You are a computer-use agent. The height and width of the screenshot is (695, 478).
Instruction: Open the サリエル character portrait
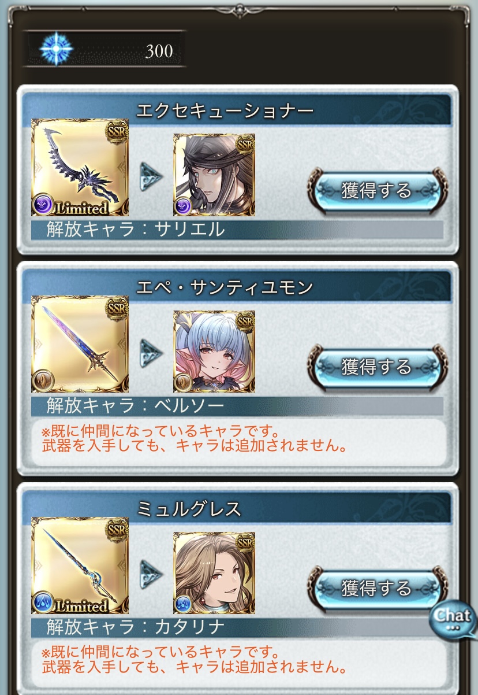pyautogui.click(x=214, y=175)
